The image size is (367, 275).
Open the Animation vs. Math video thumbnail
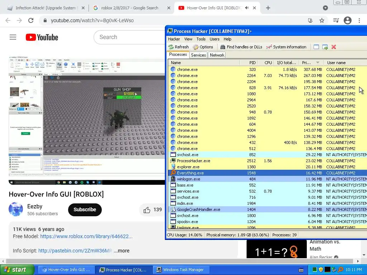tap(276, 249)
